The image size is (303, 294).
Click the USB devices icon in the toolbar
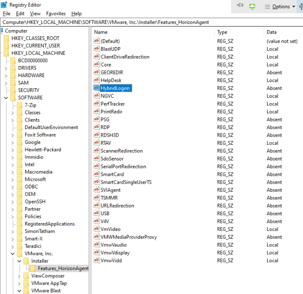tap(300, 6)
